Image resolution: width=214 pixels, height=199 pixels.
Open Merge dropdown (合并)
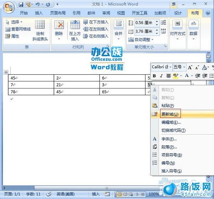(x=118, y=30)
